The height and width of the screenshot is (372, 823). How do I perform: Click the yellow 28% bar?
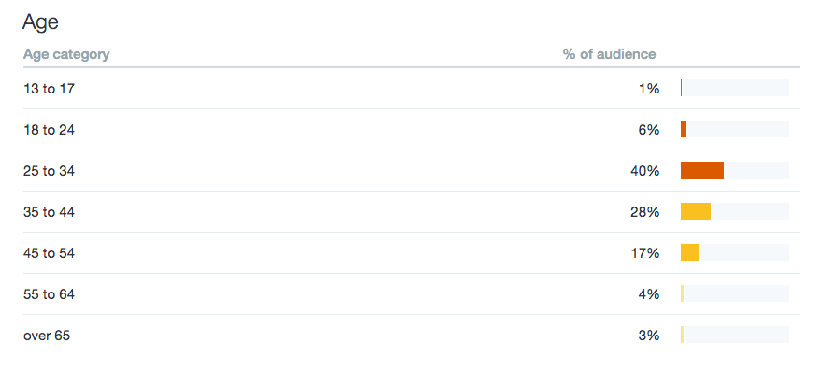coord(696,211)
